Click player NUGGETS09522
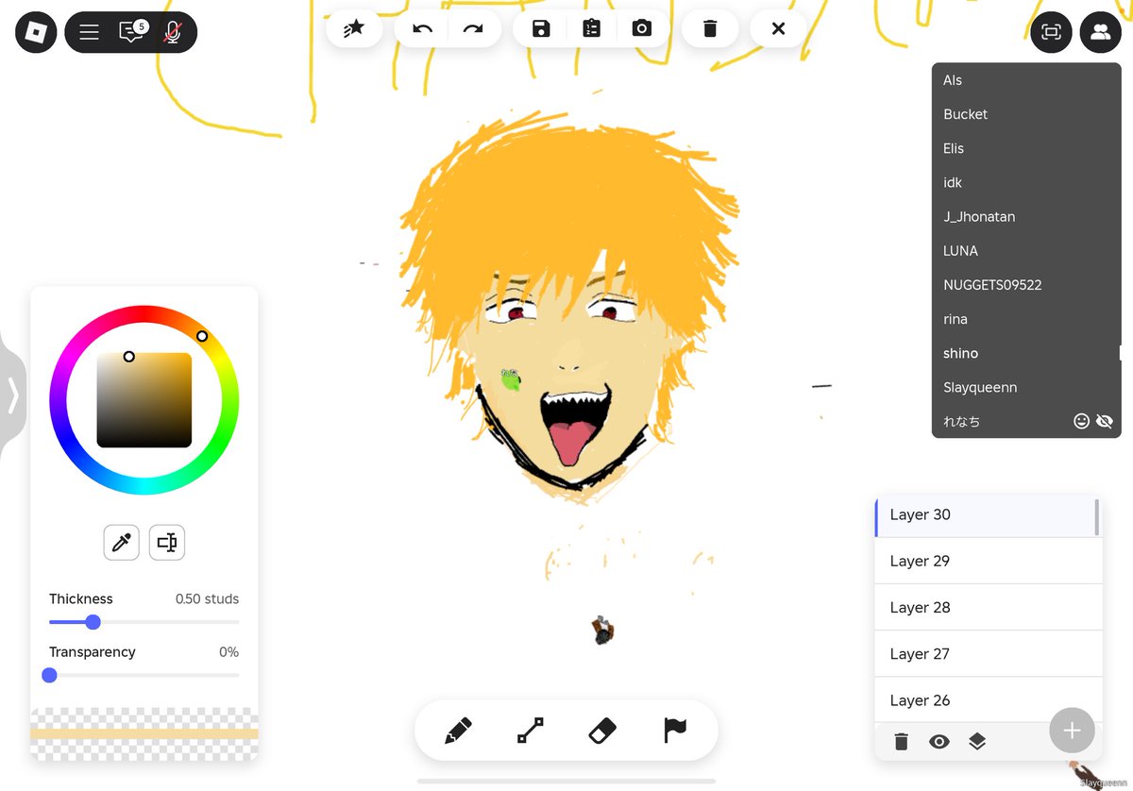The width and height of the screenshot is (1133, 791). [x=1026, y=285]
